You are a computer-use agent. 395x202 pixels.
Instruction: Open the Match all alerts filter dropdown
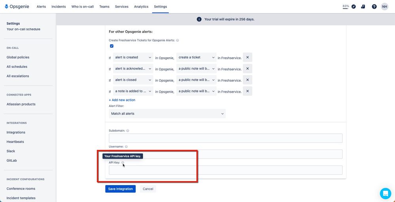[167, 114]
